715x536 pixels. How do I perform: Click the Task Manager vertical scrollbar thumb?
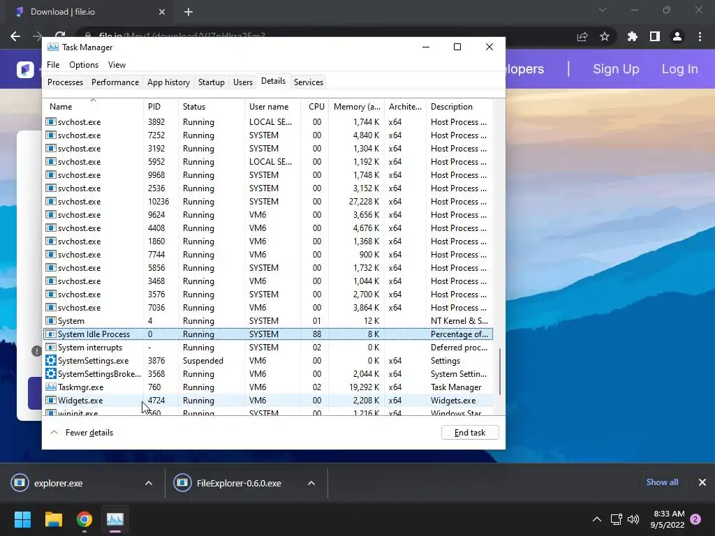(x=500, y=371)
